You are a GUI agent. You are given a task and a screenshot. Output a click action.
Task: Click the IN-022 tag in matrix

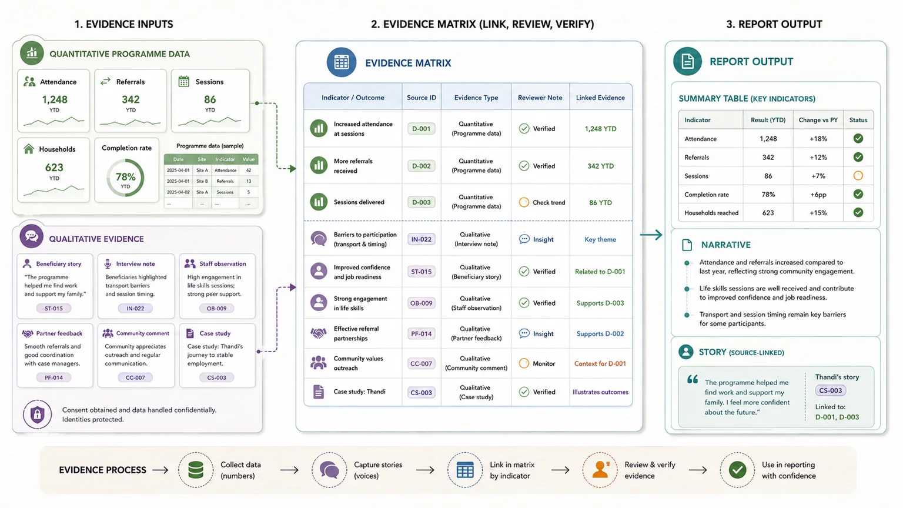(422, 239)
